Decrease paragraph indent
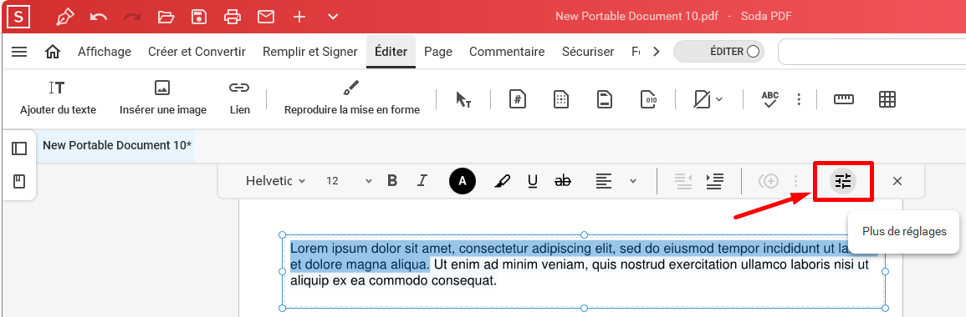 [x=683, y=181]
